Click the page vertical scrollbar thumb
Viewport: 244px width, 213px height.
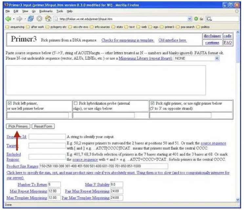[237, 49]
